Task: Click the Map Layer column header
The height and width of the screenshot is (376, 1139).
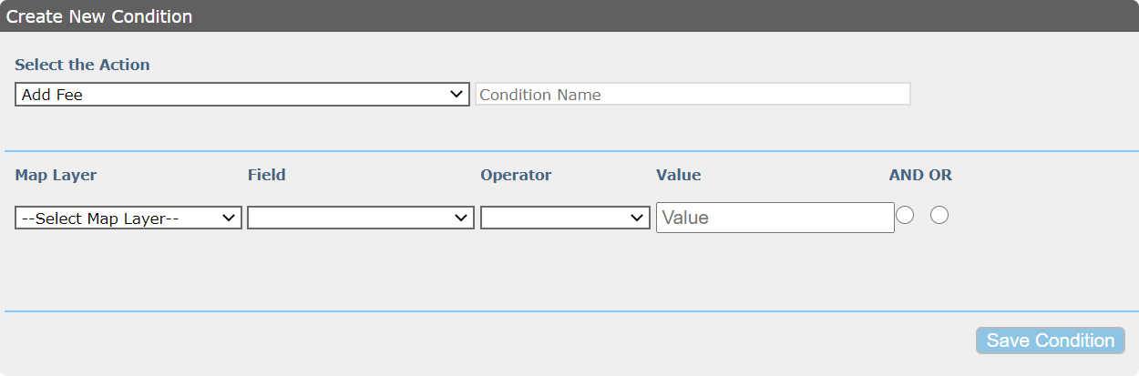Action: [56, 175]
